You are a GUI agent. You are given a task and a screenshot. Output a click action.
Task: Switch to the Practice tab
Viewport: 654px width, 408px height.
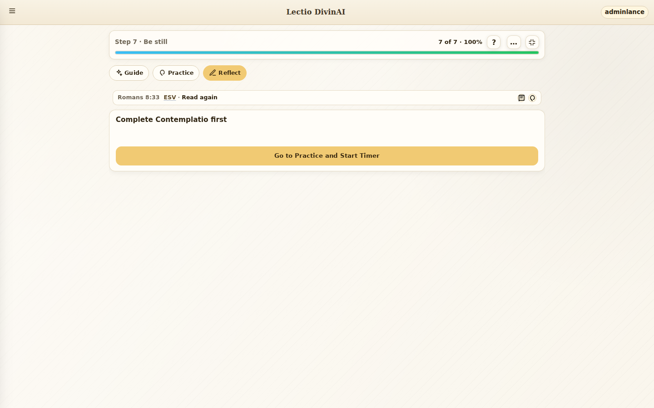[176, 73]
